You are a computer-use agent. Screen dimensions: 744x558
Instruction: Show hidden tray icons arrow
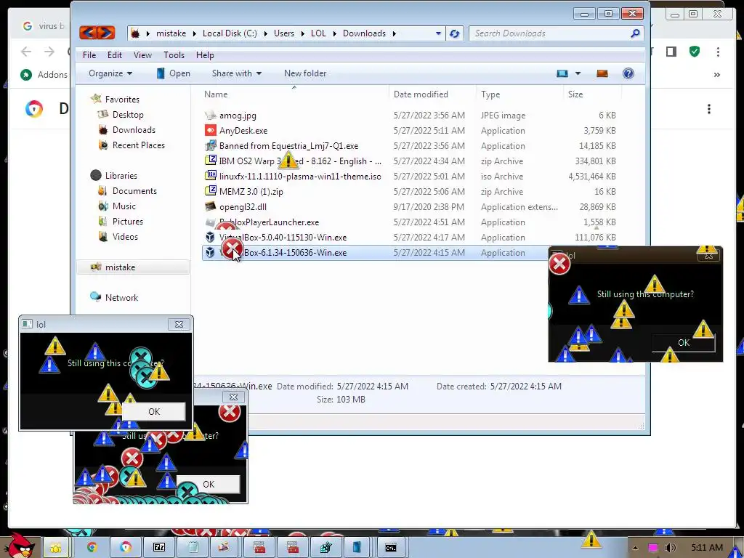(635, 548)
